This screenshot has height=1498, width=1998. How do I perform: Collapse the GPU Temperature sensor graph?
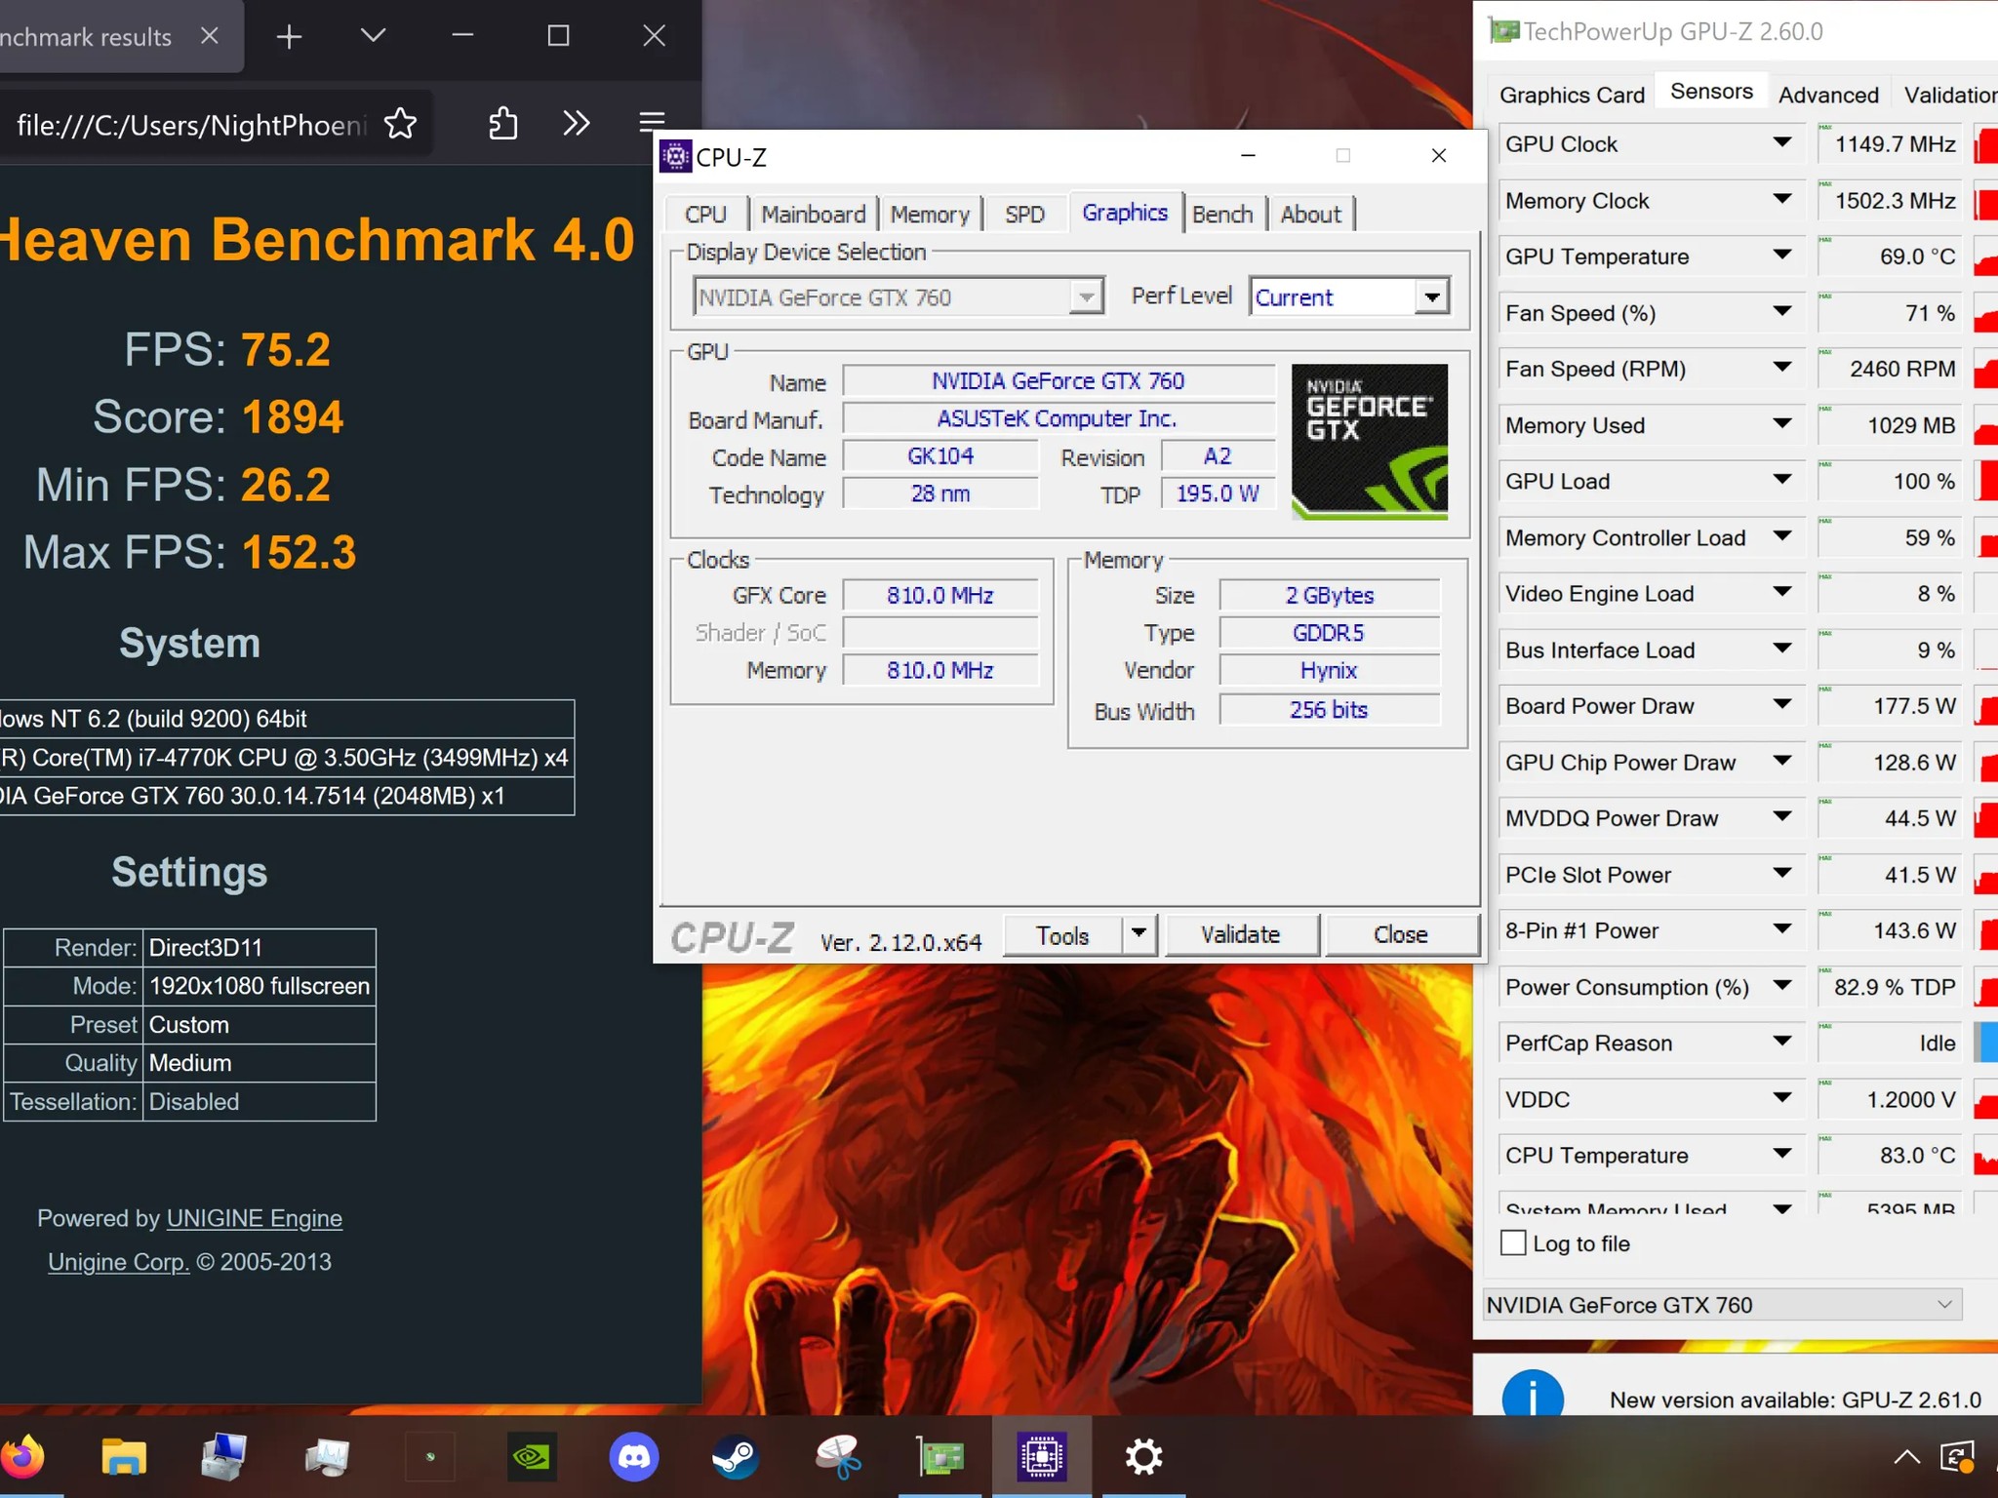pyautogui.click(x=1784, y=256)
